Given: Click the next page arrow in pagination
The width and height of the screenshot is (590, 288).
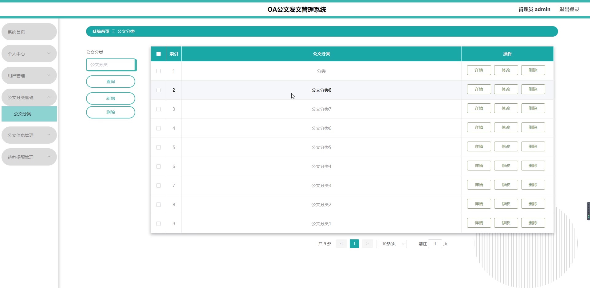Looking at the screenshot, I should (x=367, y=244).
